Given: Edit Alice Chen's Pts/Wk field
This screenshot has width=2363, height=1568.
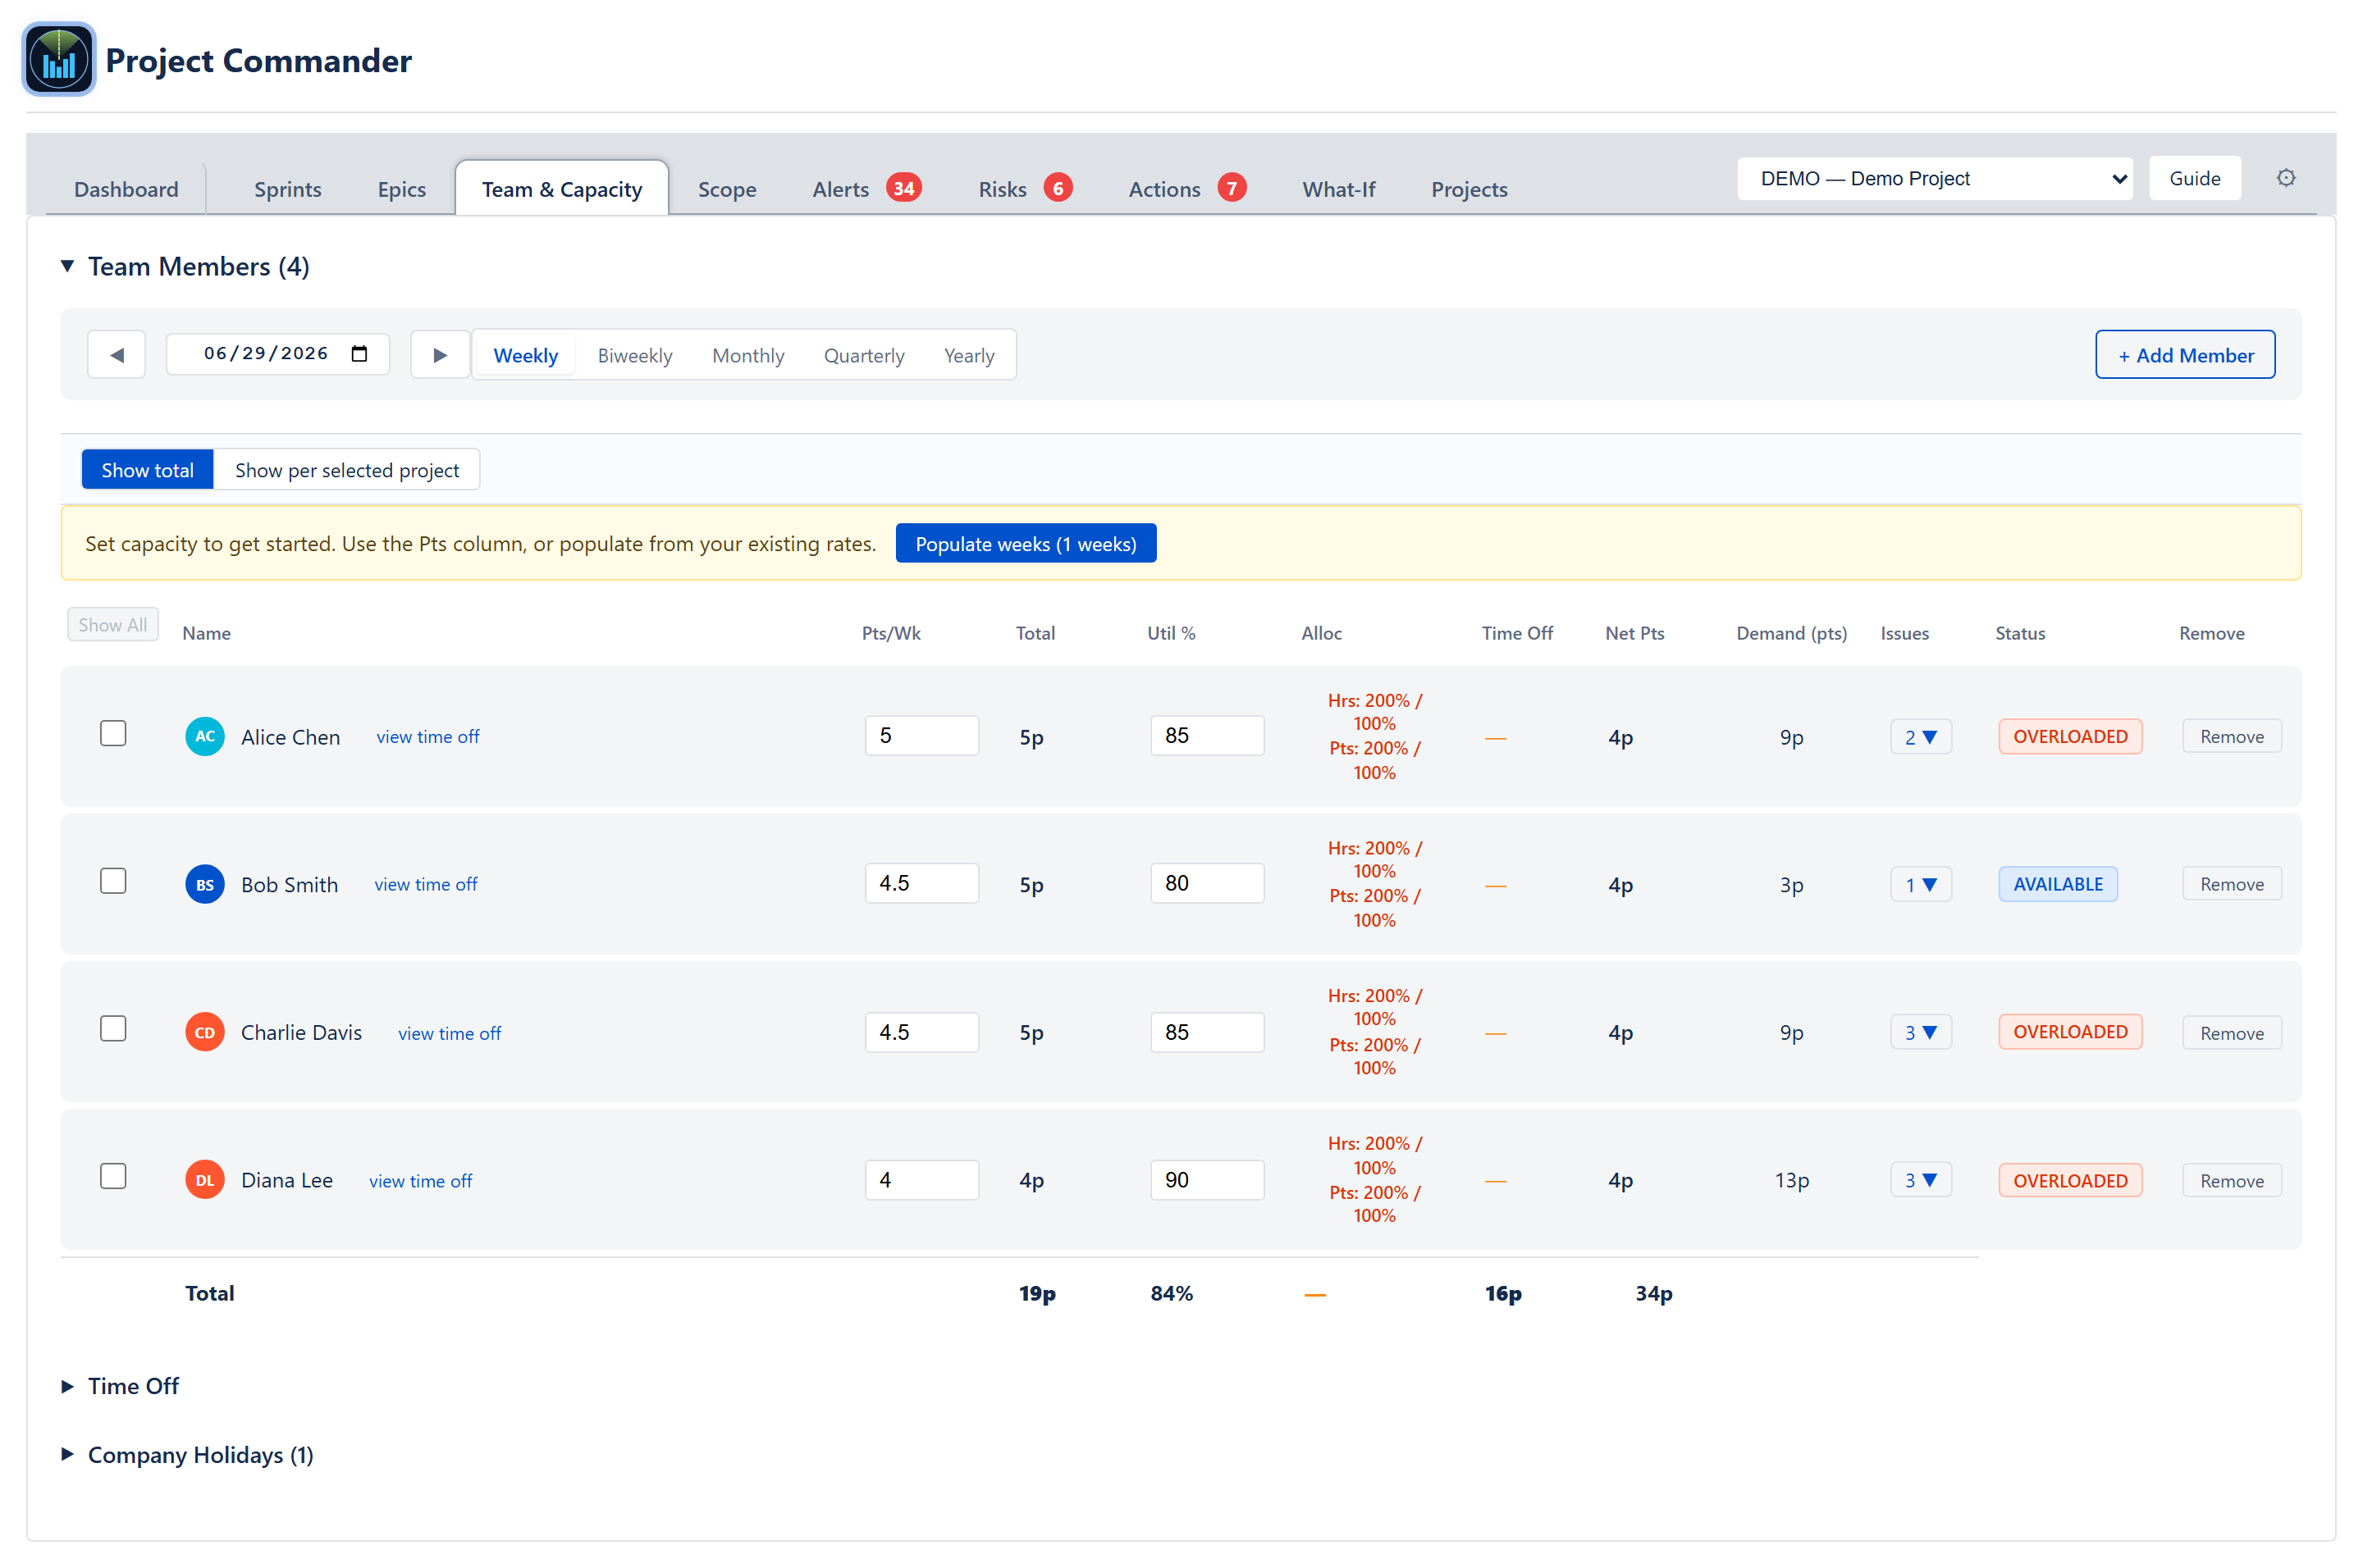Looking at the screenshot, I should click(x=921, y=736).
